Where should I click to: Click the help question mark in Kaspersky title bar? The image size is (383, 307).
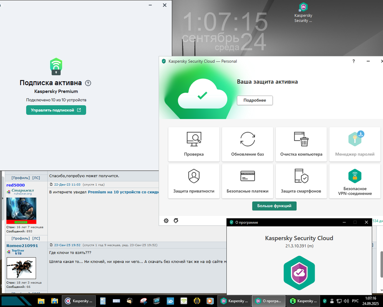(353, 61)
